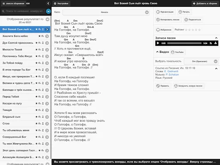Set rating to one star
This screenshot has height=165, width=220.
pos(186,30)
